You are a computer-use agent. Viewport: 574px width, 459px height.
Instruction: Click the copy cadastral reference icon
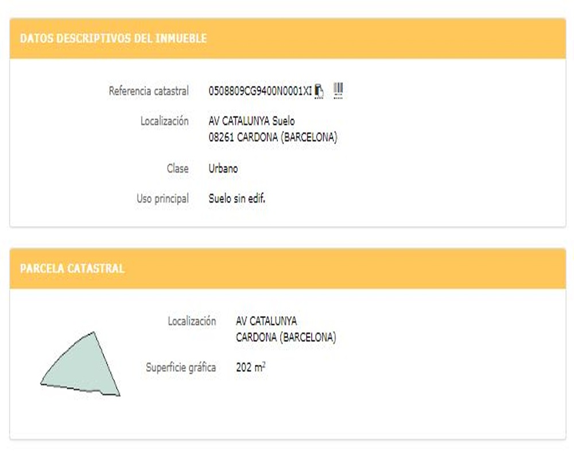coord(320,91)
